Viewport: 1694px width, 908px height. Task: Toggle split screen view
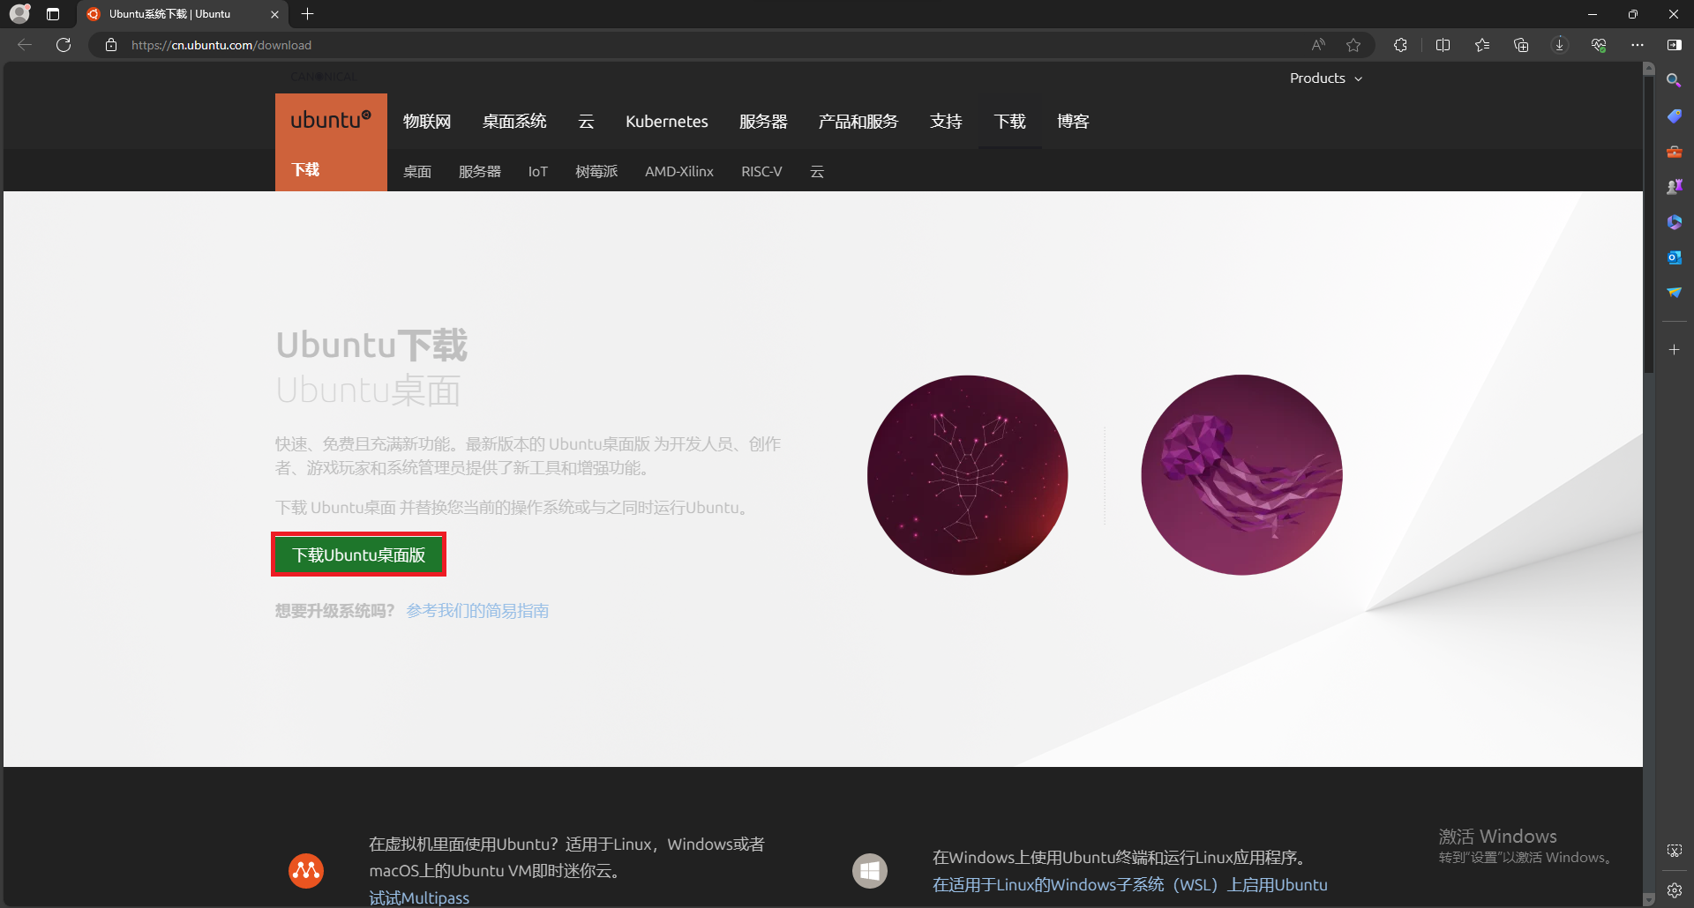[x=1443, y=45]
